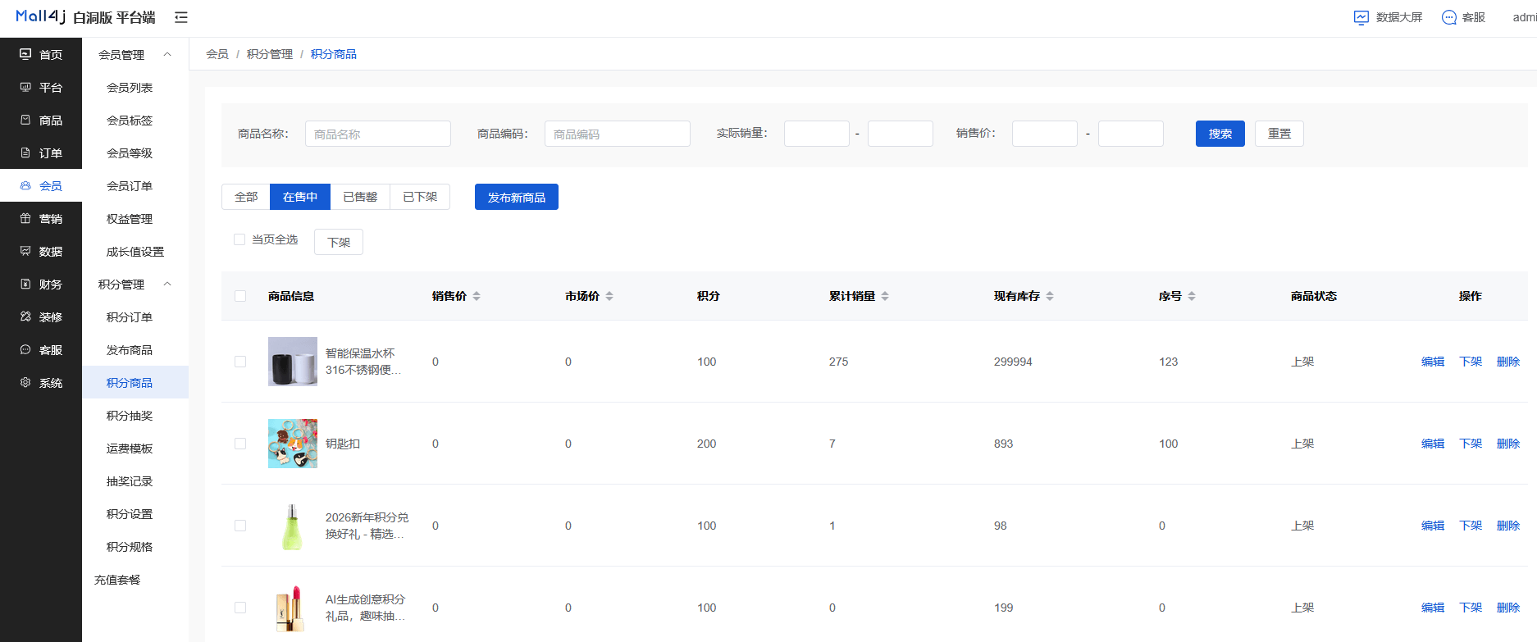
Task: Open the lipstick AI生成创意积分 thumbnail
Action: pos(293,608)
